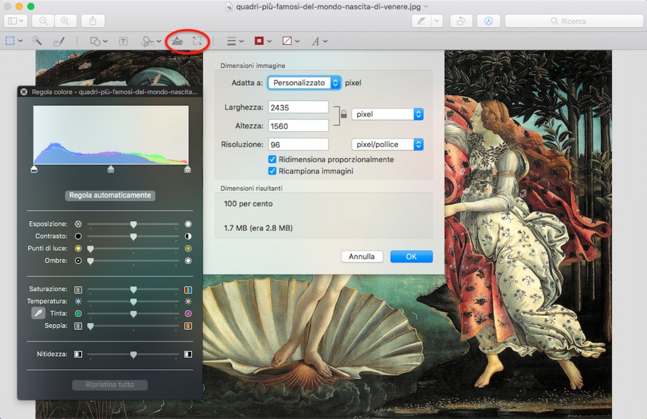Open the pixel units dropdown

click(x=386, y=114)
